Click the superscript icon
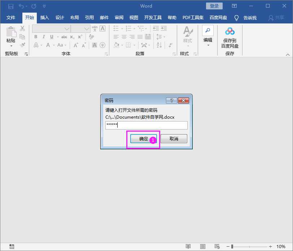This screenshot has width=293, height=251. [x=80, y=36]
